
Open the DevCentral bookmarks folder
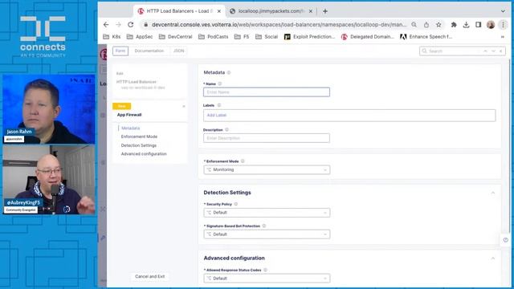pos(175,37)
